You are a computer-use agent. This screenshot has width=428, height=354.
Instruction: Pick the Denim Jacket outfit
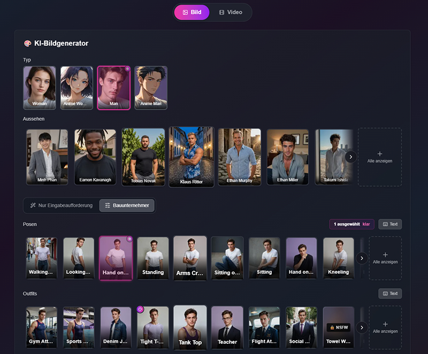point(116,327)
